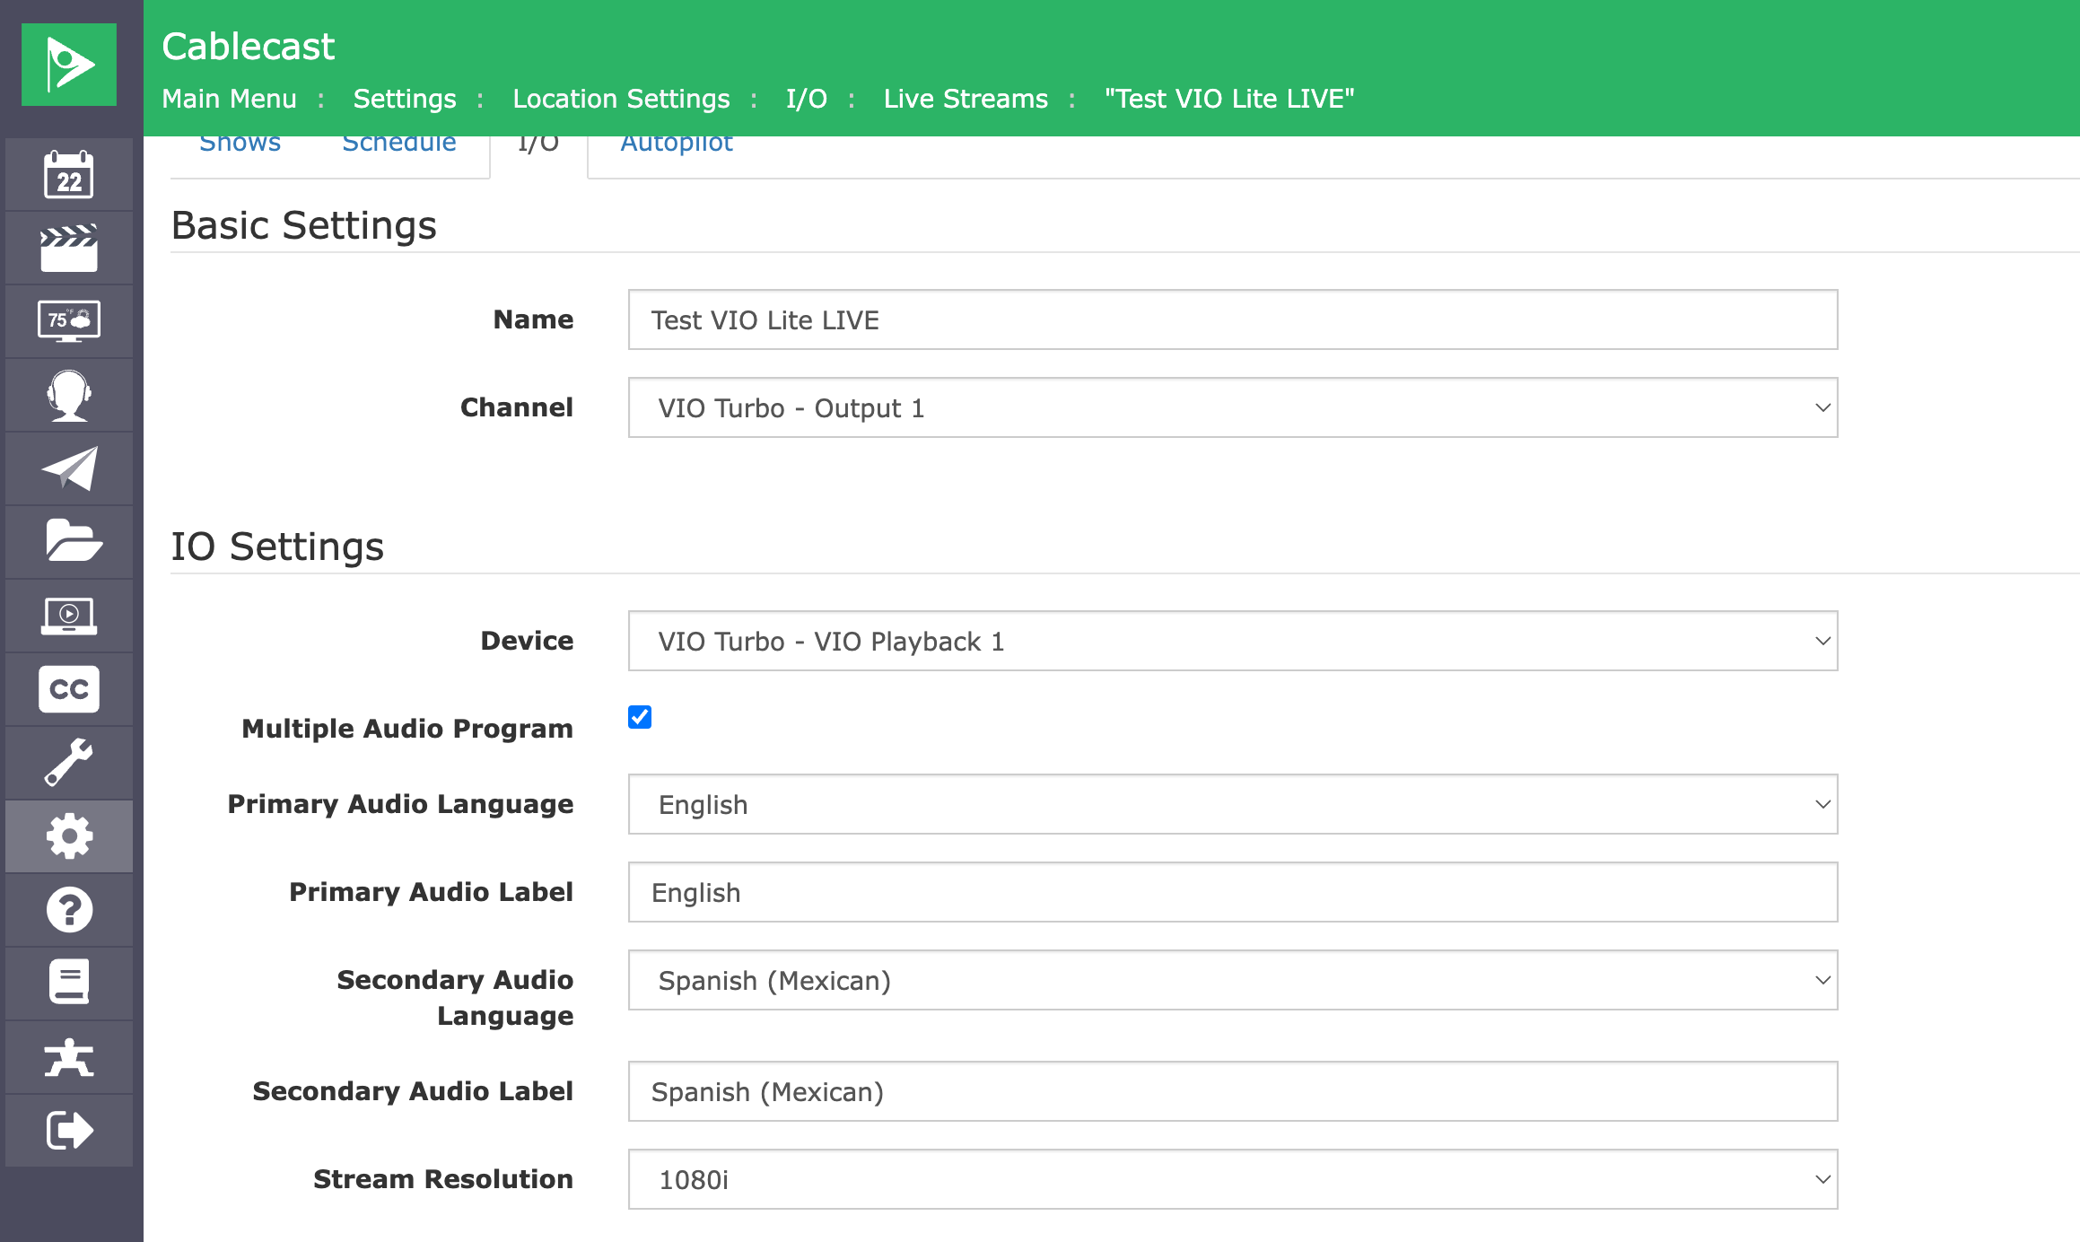Image resolution: width=2080 pixels, height=1242 pixels.
Task: Click the IO Settings heading
Action: [x=277, y=547]
